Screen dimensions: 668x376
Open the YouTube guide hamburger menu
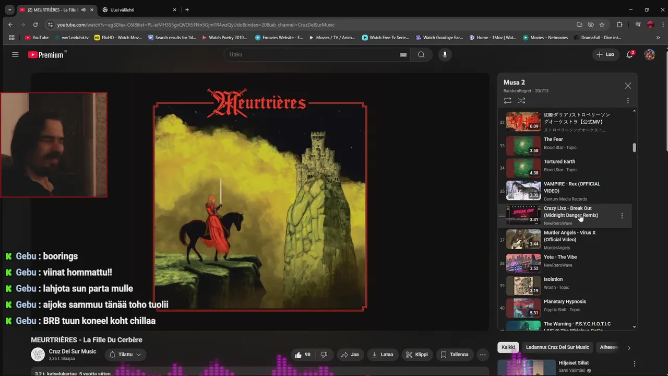click(x=15, y=54)
